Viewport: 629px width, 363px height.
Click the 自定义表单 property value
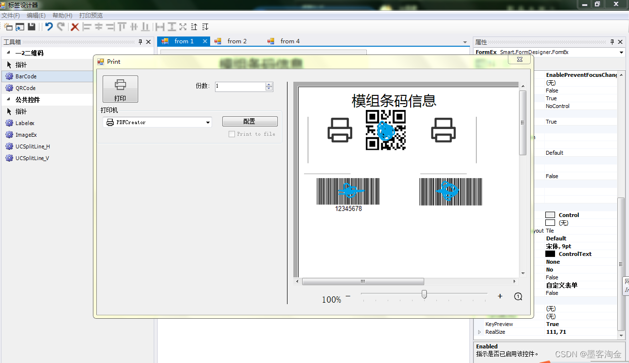(562, 285)
